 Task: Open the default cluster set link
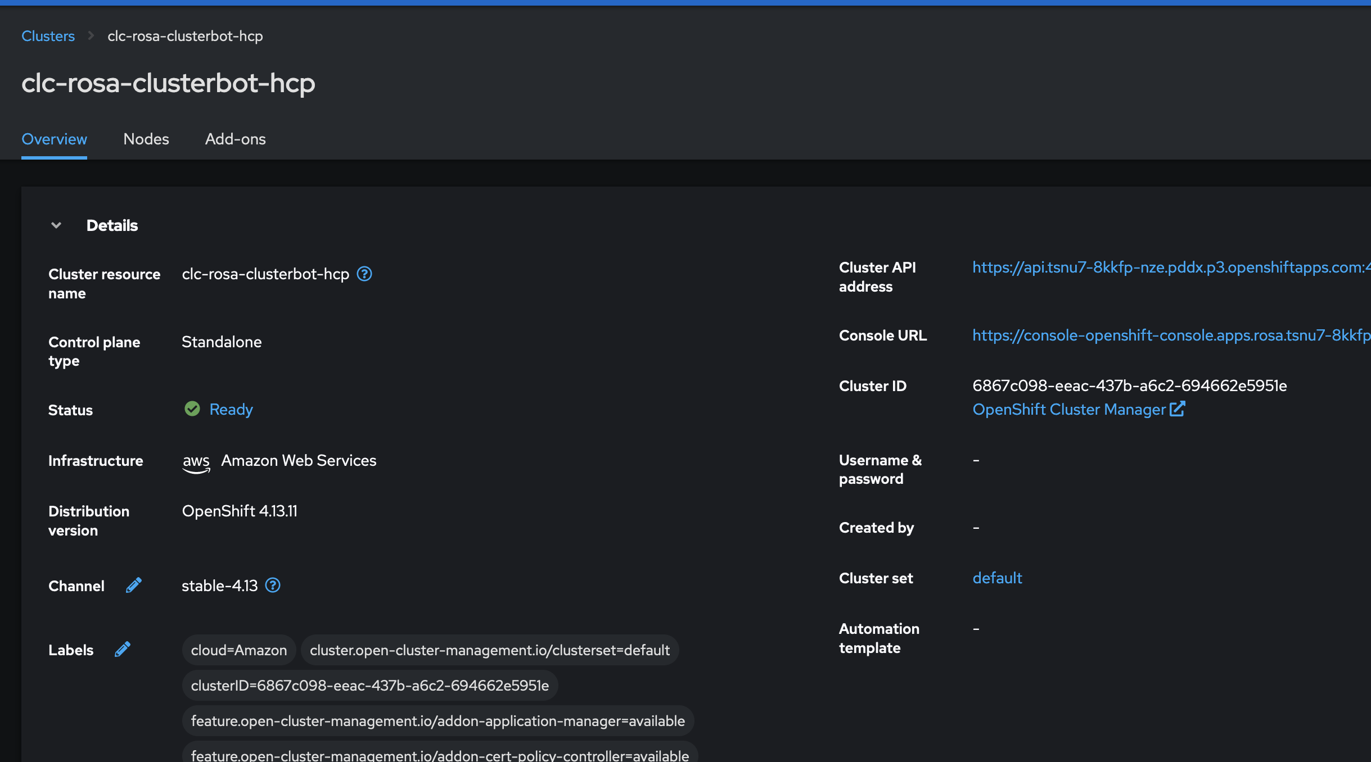997,578
